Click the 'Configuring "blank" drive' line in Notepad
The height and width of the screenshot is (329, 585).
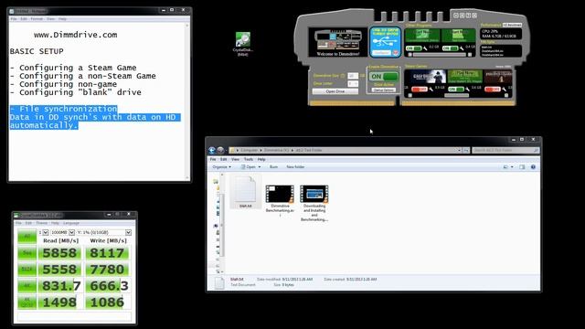75,92
